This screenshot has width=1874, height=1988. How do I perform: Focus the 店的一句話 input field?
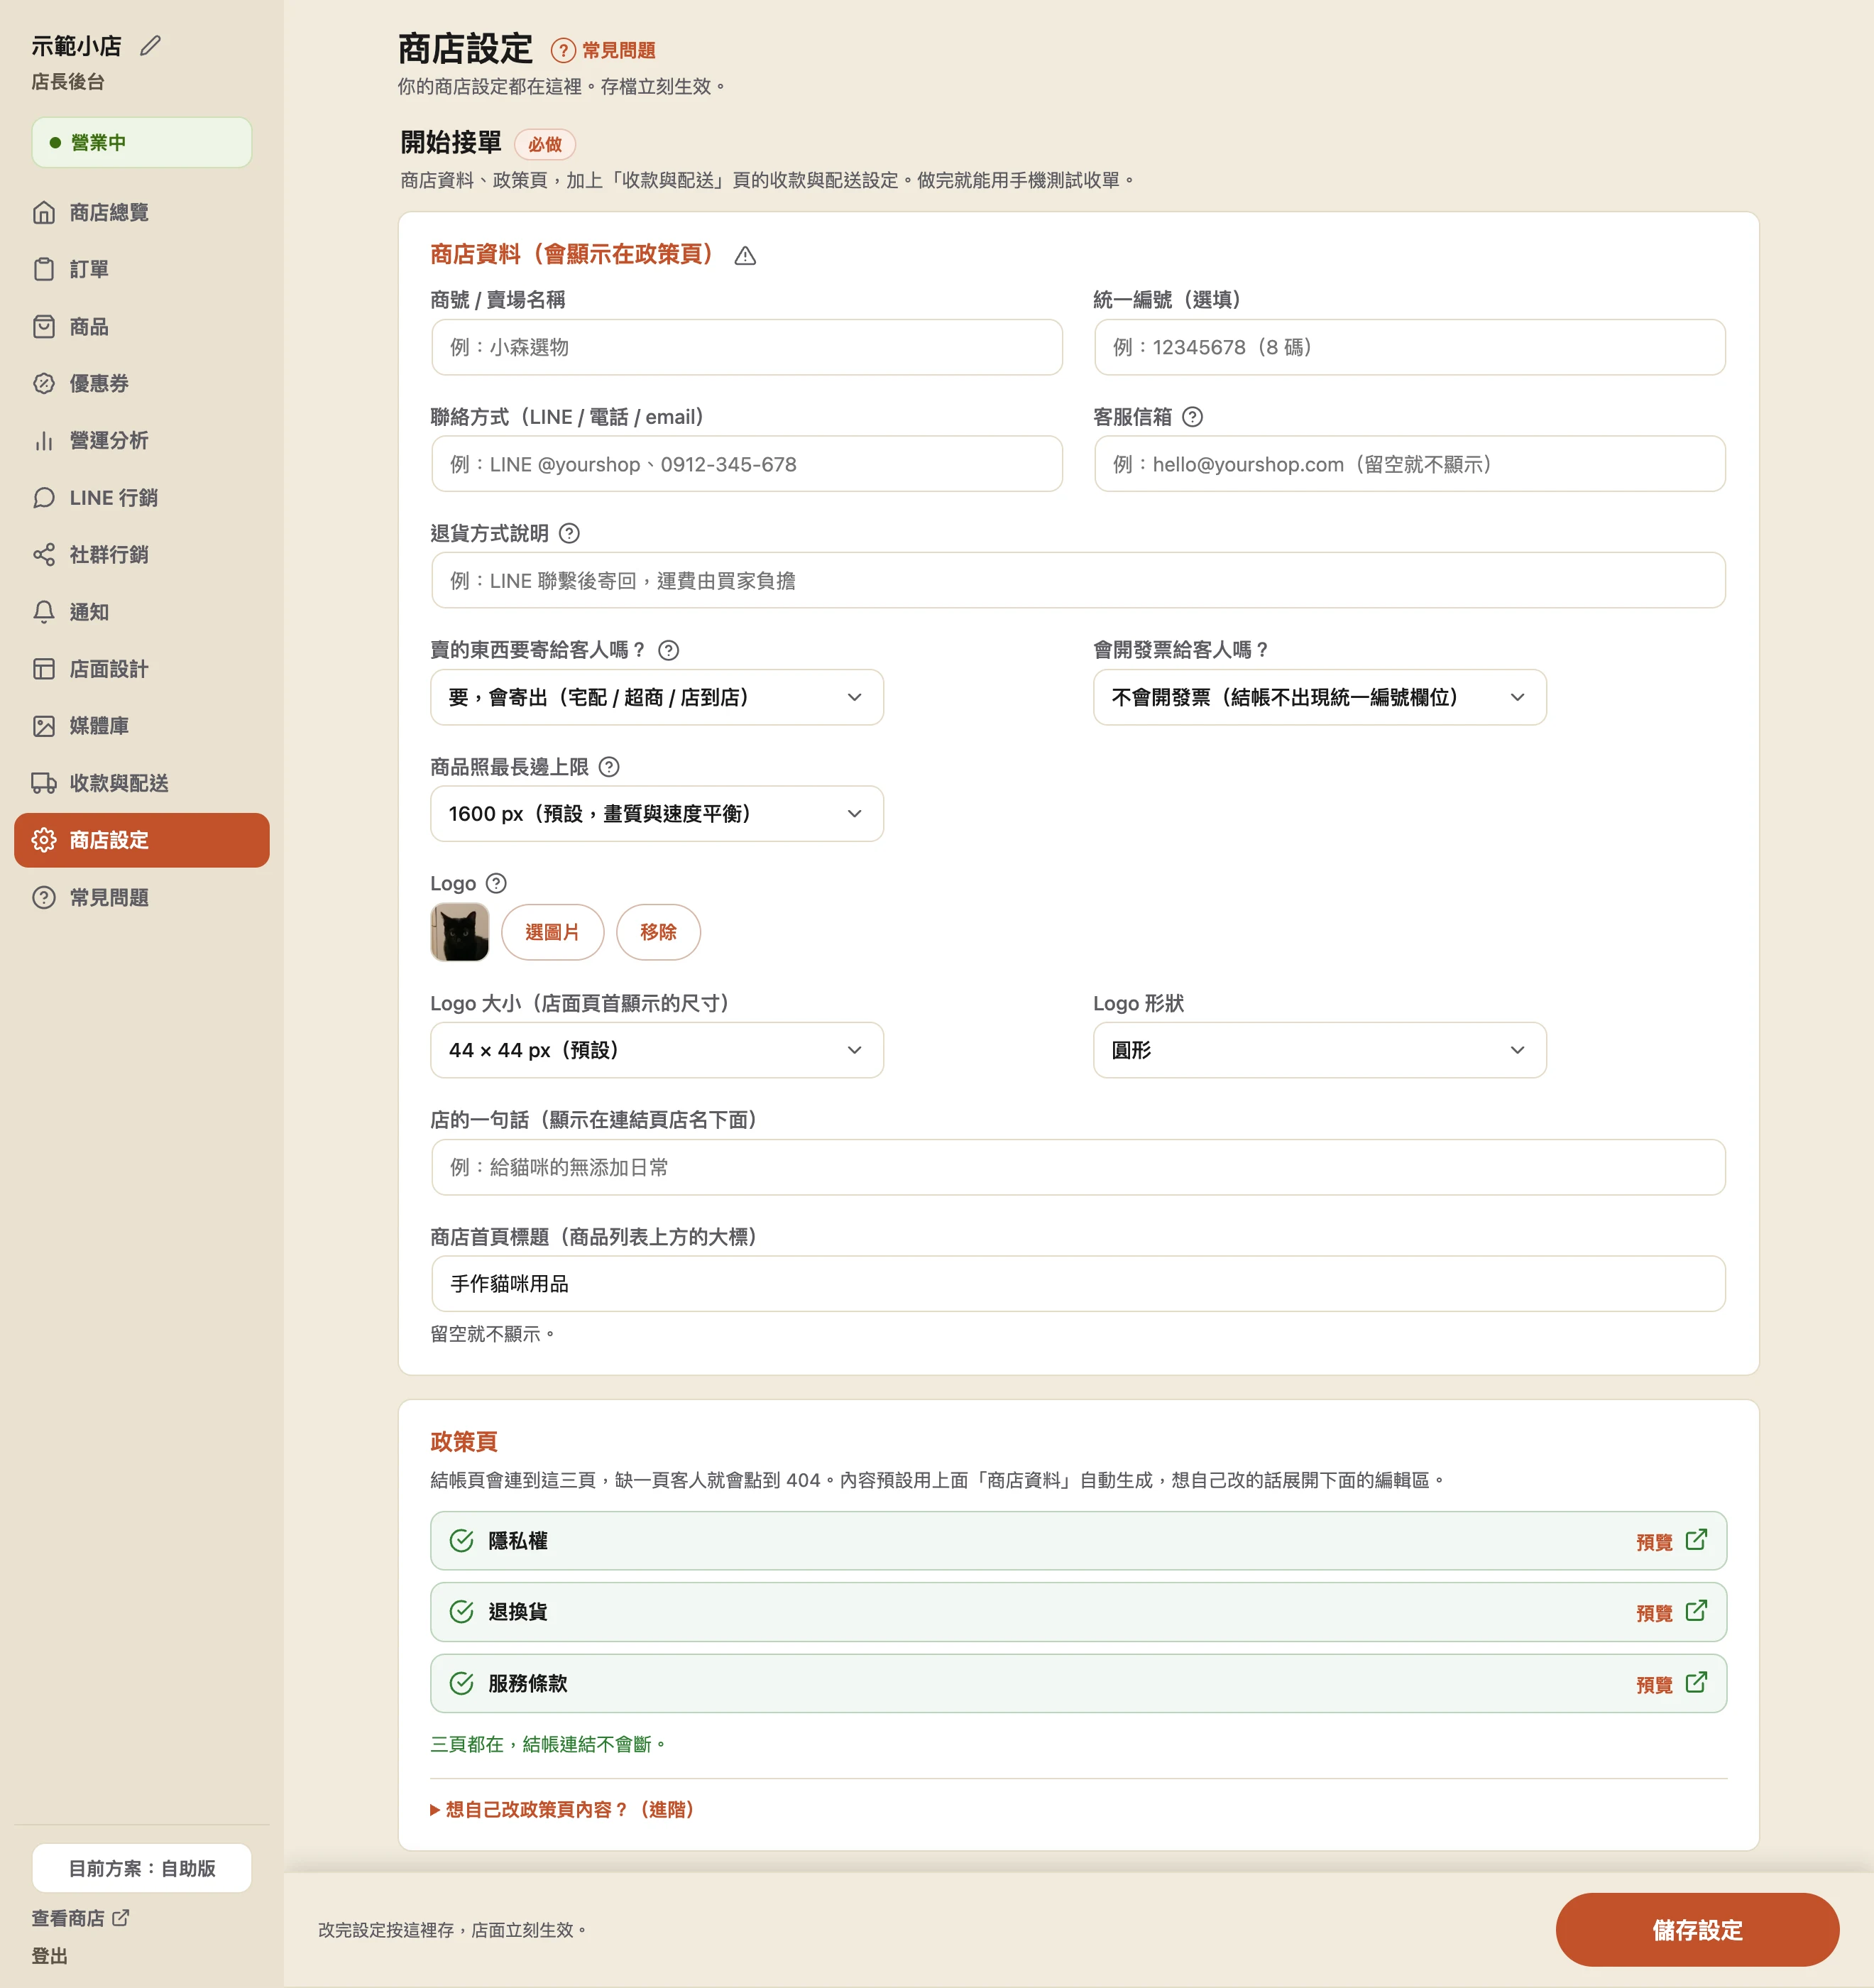coord(1078,1167)
